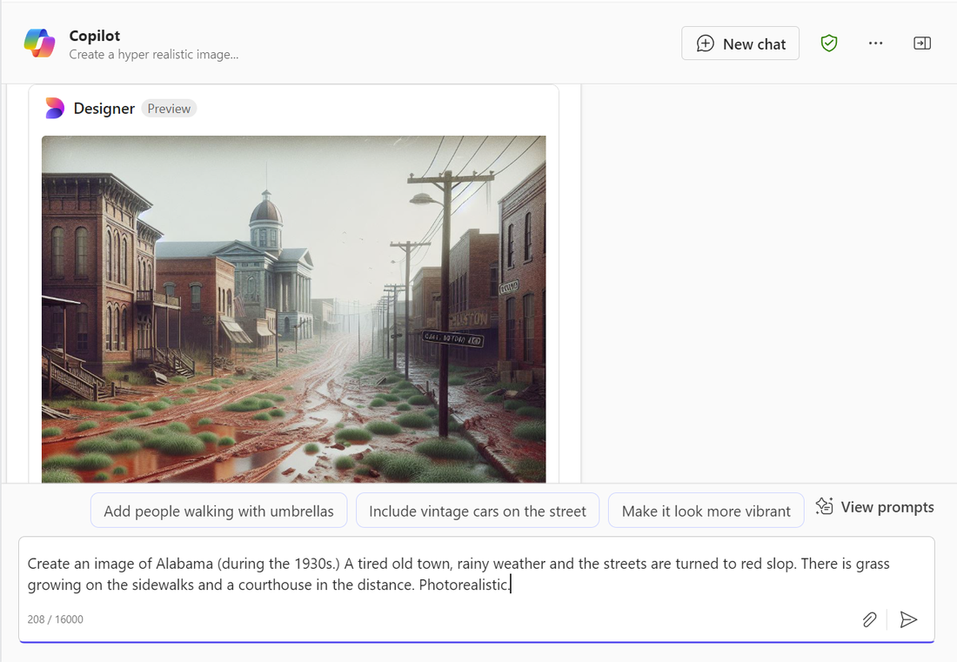957x662 pixels.
Task: Click the Copilot logo icon
Action: [x=40, y=43]
